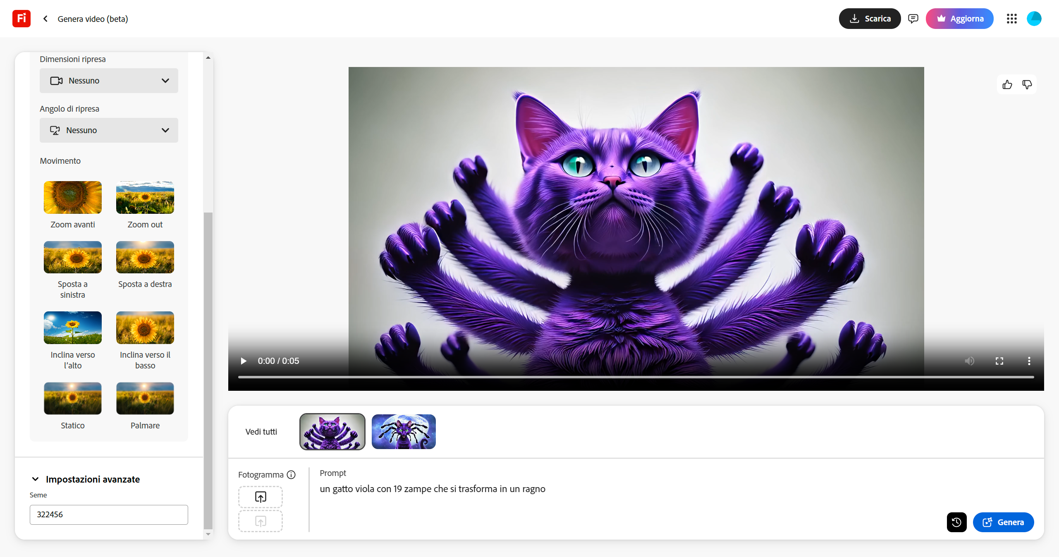Screen dimensions: 1059x557
Task: Upload first frame image (Fotogramma)
Action: (261, 497)
